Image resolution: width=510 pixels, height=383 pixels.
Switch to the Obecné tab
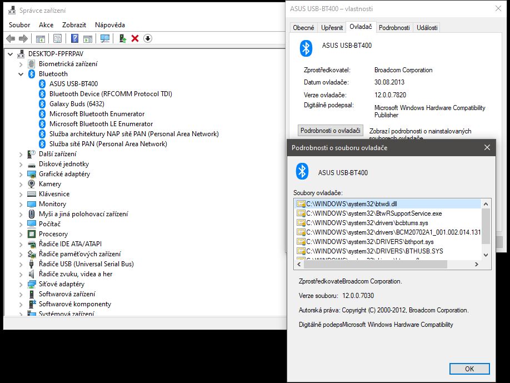(x=303, y=28)
